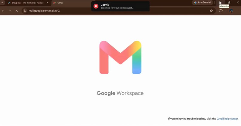The width and height of the screenshot is (241, 126).
Task: Close the Devpost tab
Action: click(47, 3)
